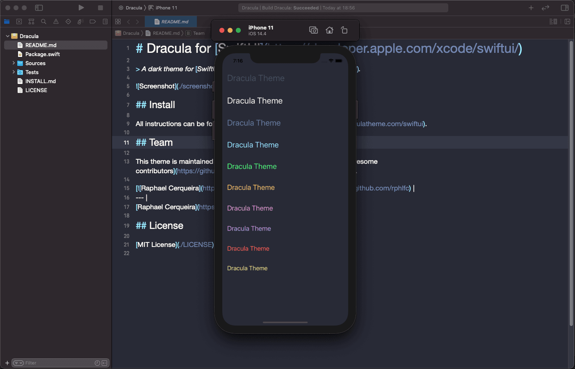Toggle the Project navigator folder icon

pyautogui.click(x=7, y=21)
